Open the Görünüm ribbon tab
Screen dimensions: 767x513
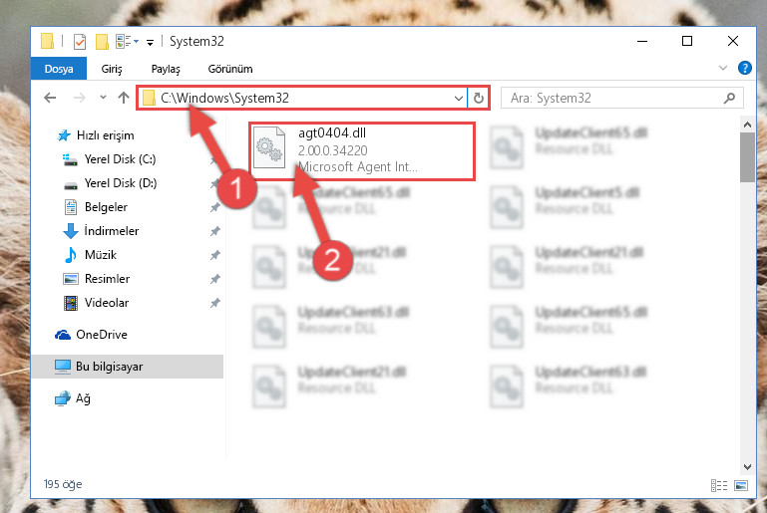pyautogui.click(x=230, y=69)
